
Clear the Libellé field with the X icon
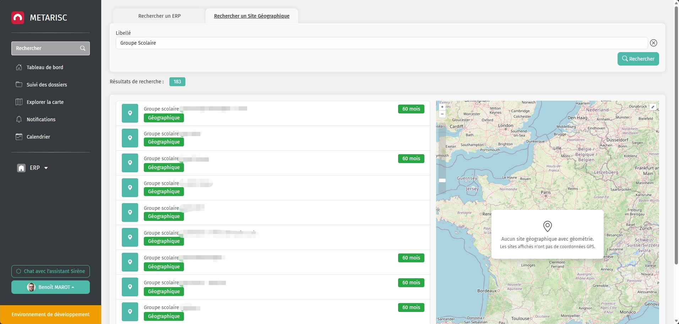(x=653, y=43)
